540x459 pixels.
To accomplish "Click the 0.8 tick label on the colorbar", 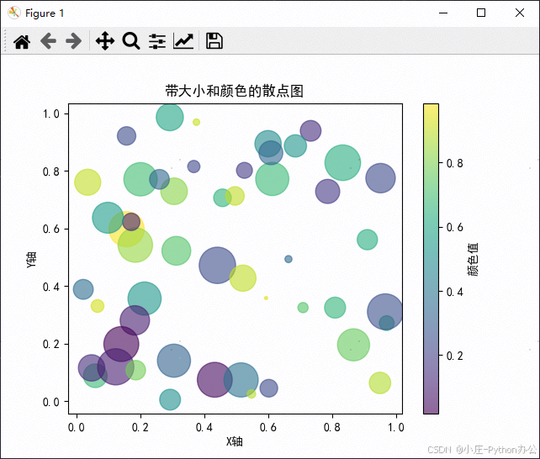I will [x=454, y=163].
